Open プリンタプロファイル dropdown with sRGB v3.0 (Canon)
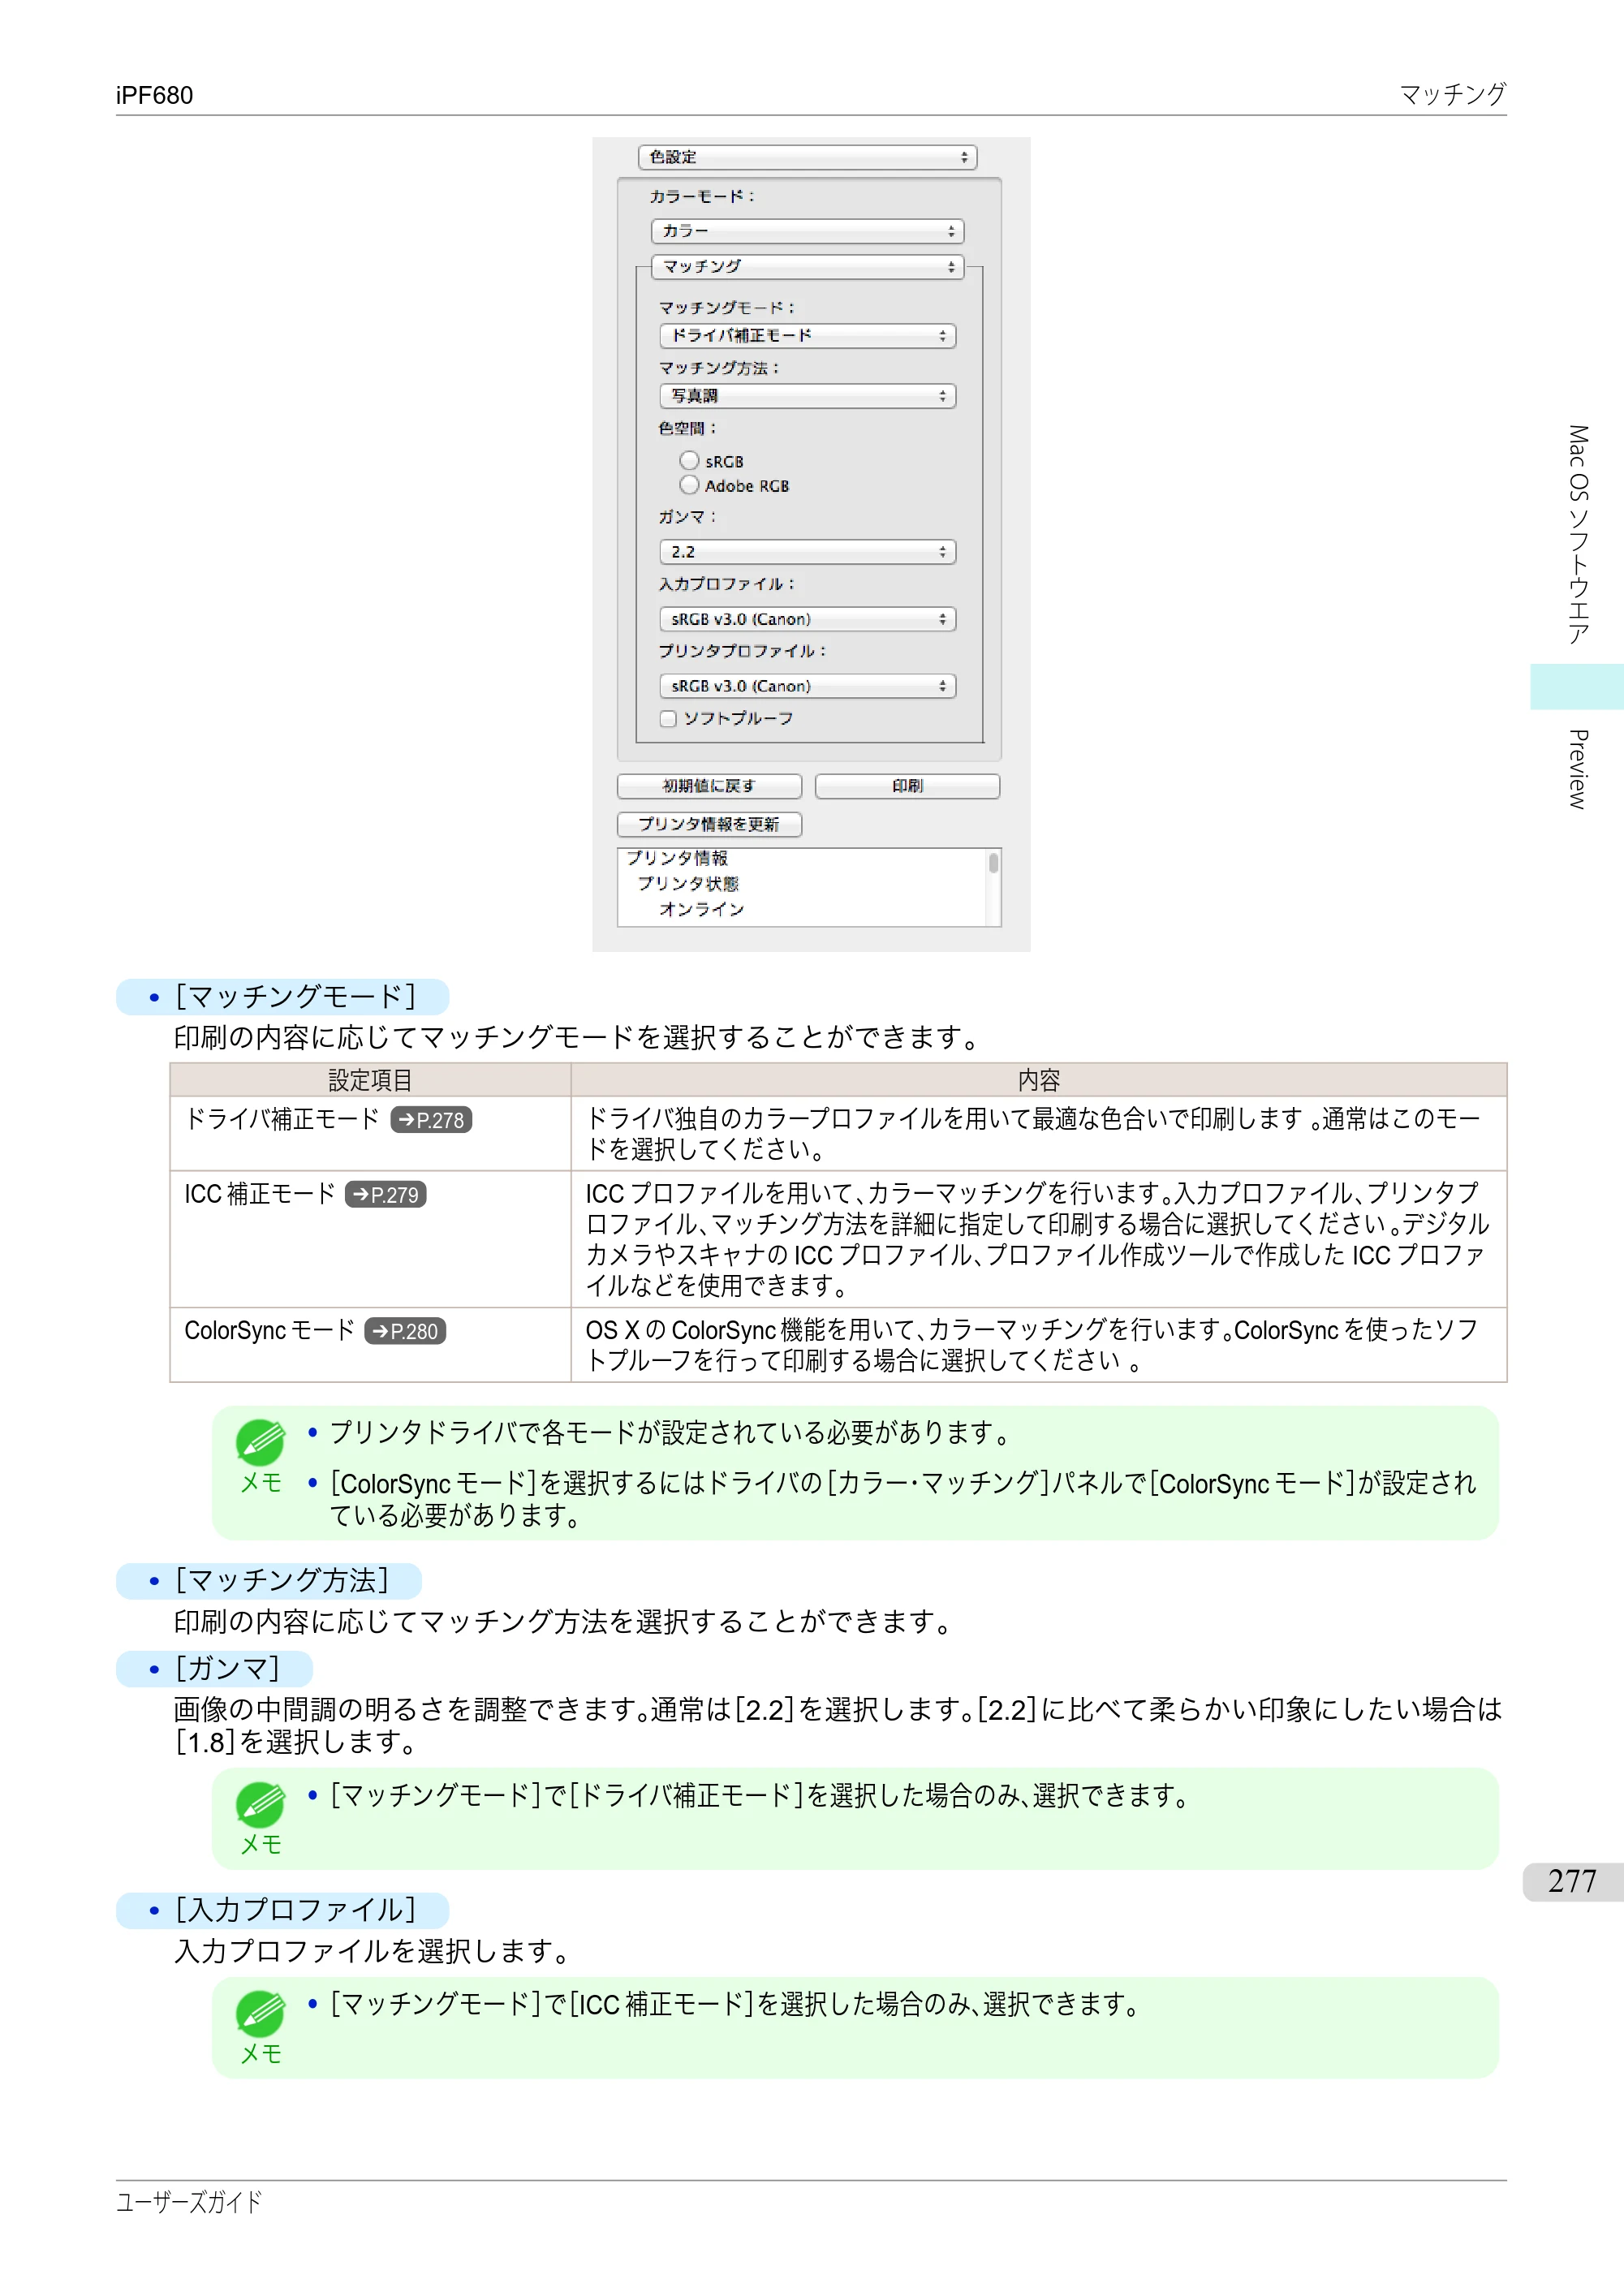 [x=807, y=686]
